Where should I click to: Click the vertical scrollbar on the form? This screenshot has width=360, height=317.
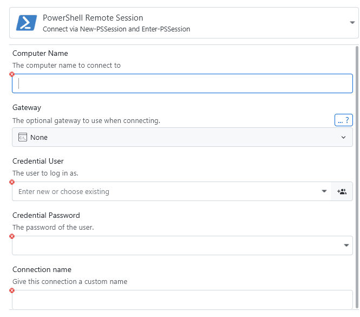point(356,163)
